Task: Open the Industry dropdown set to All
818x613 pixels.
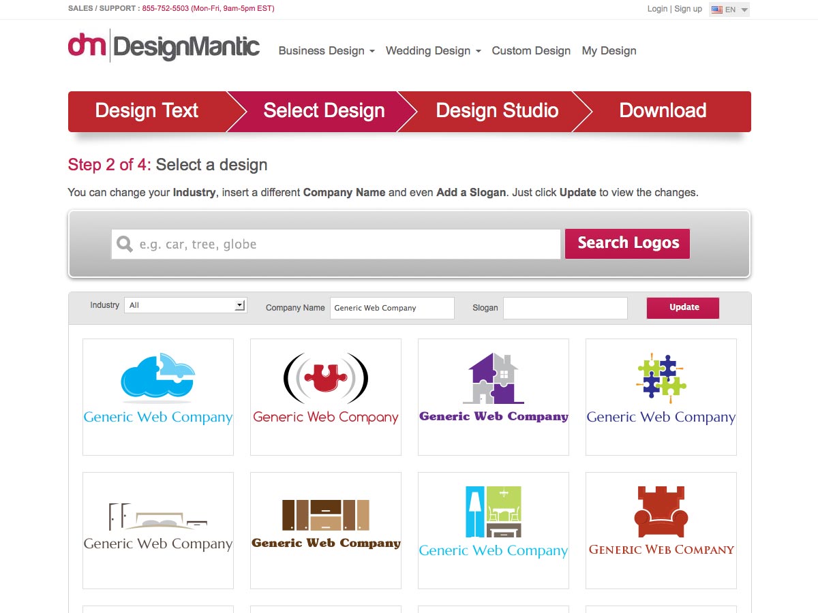Action: 185,304
